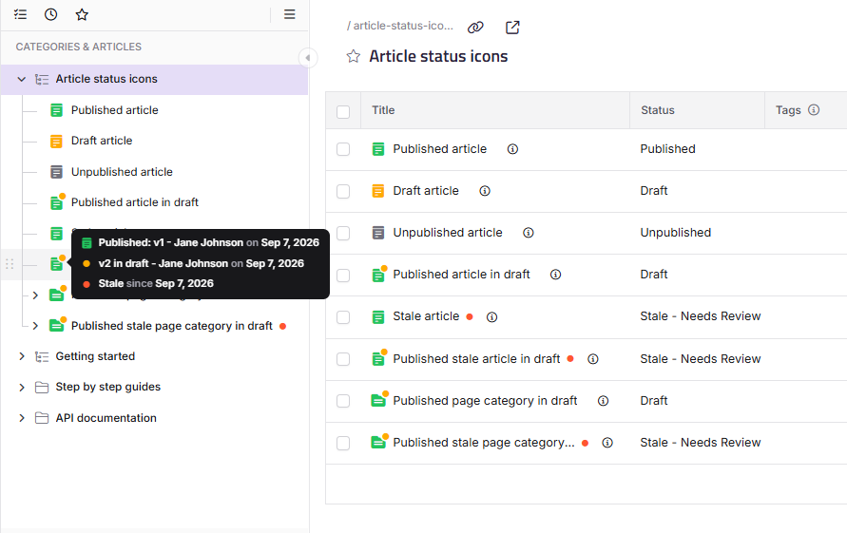Screen dimensions: 847x533
Task: Show info for Unpublished article row
Action: click(529, 233)
